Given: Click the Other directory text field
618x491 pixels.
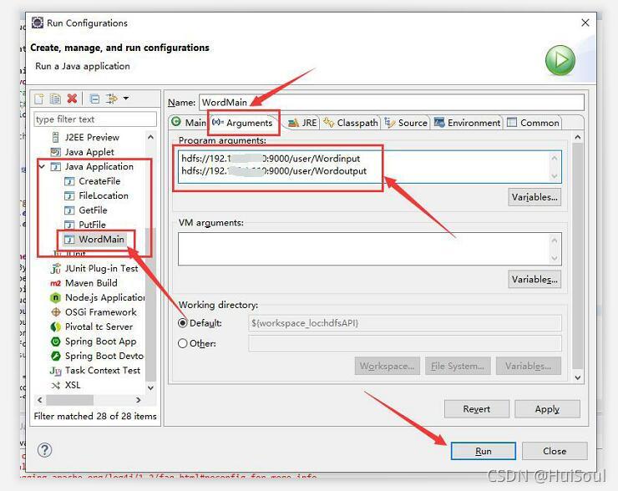Looking at the screenshot, I should [405, 343].
